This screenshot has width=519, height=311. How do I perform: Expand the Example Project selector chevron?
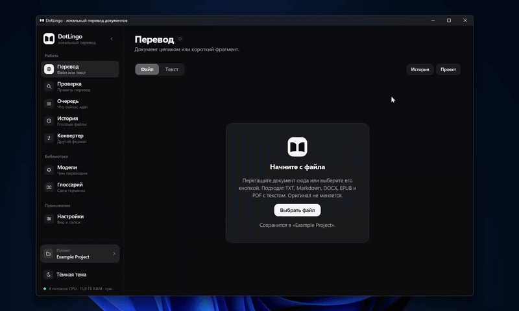pos(114,253)
